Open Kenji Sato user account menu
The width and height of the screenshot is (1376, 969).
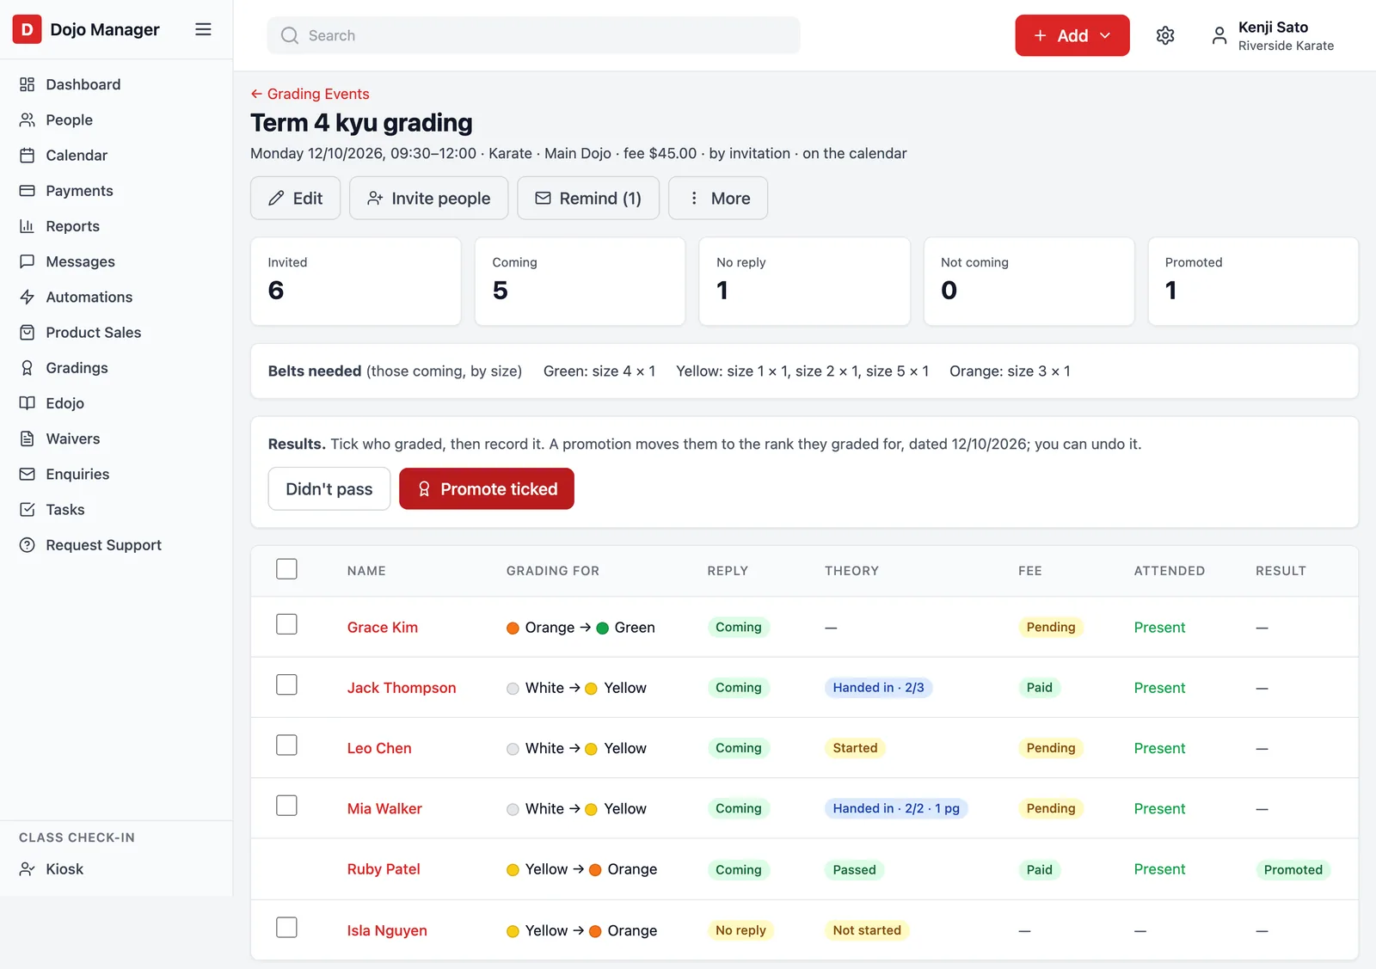(1273, 35)
